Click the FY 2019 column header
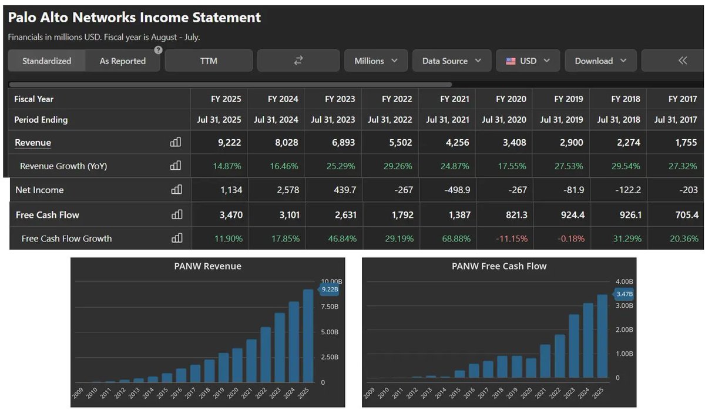Image resolution: width=705 pixels, height=410 pixels. point(568,99)
